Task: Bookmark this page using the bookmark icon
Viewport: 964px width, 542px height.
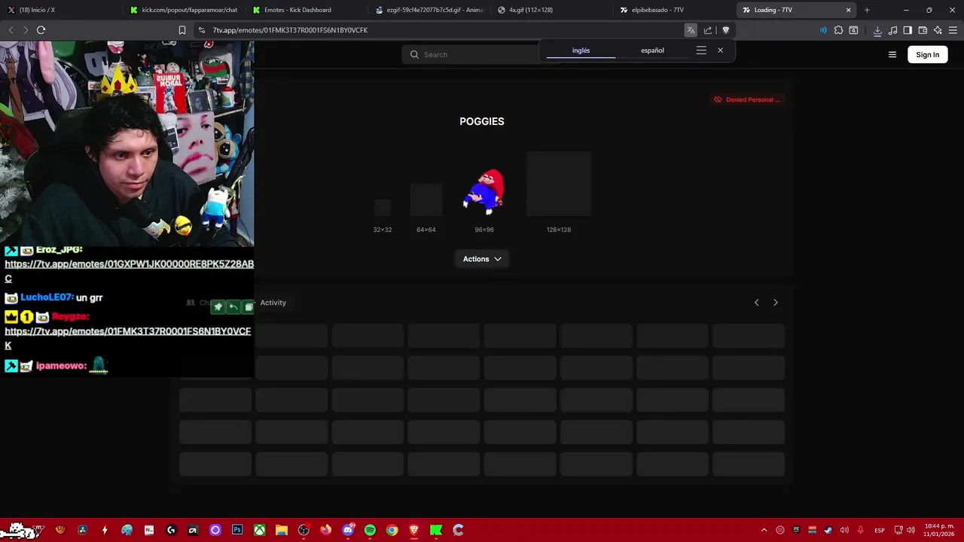Action: click(182, 30)
